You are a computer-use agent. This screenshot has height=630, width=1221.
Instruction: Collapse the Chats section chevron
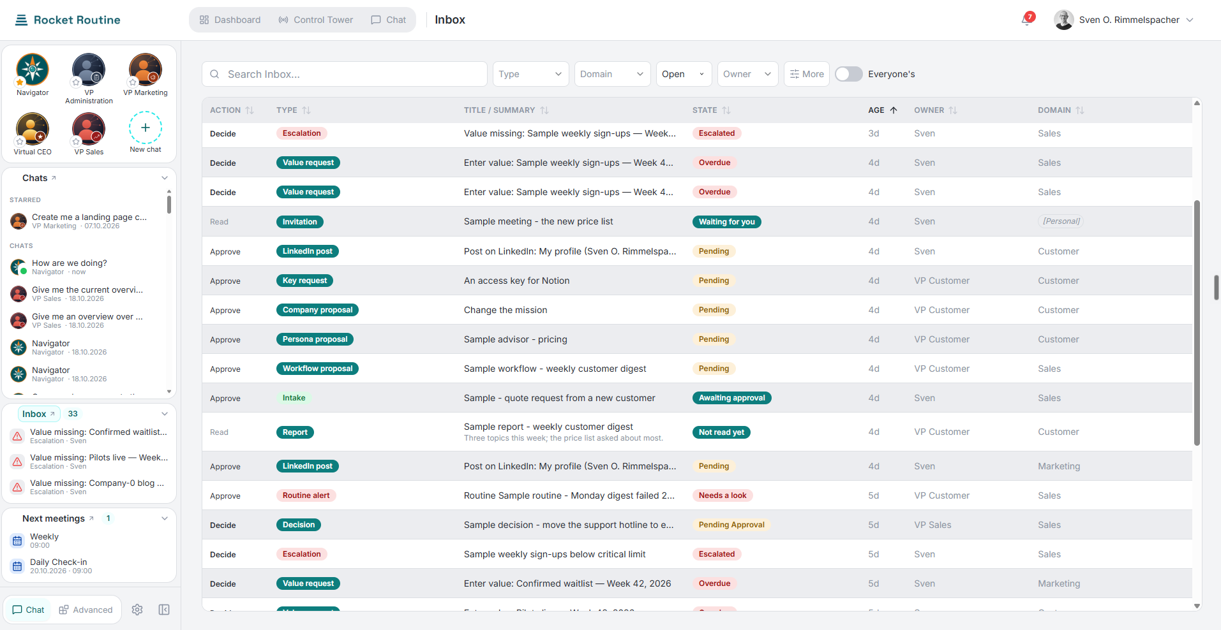(165, 178)
